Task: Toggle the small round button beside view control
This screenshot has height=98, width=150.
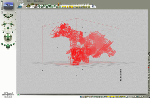Action: click(x=15, y=12)
